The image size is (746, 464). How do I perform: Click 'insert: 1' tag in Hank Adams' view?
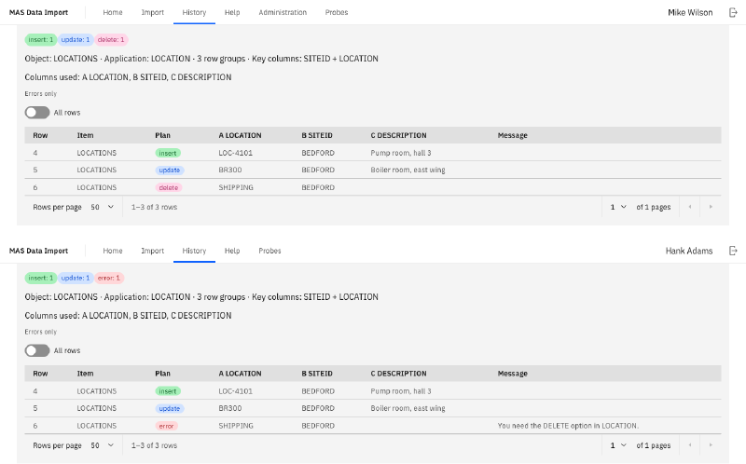click(x=40, y=278)
